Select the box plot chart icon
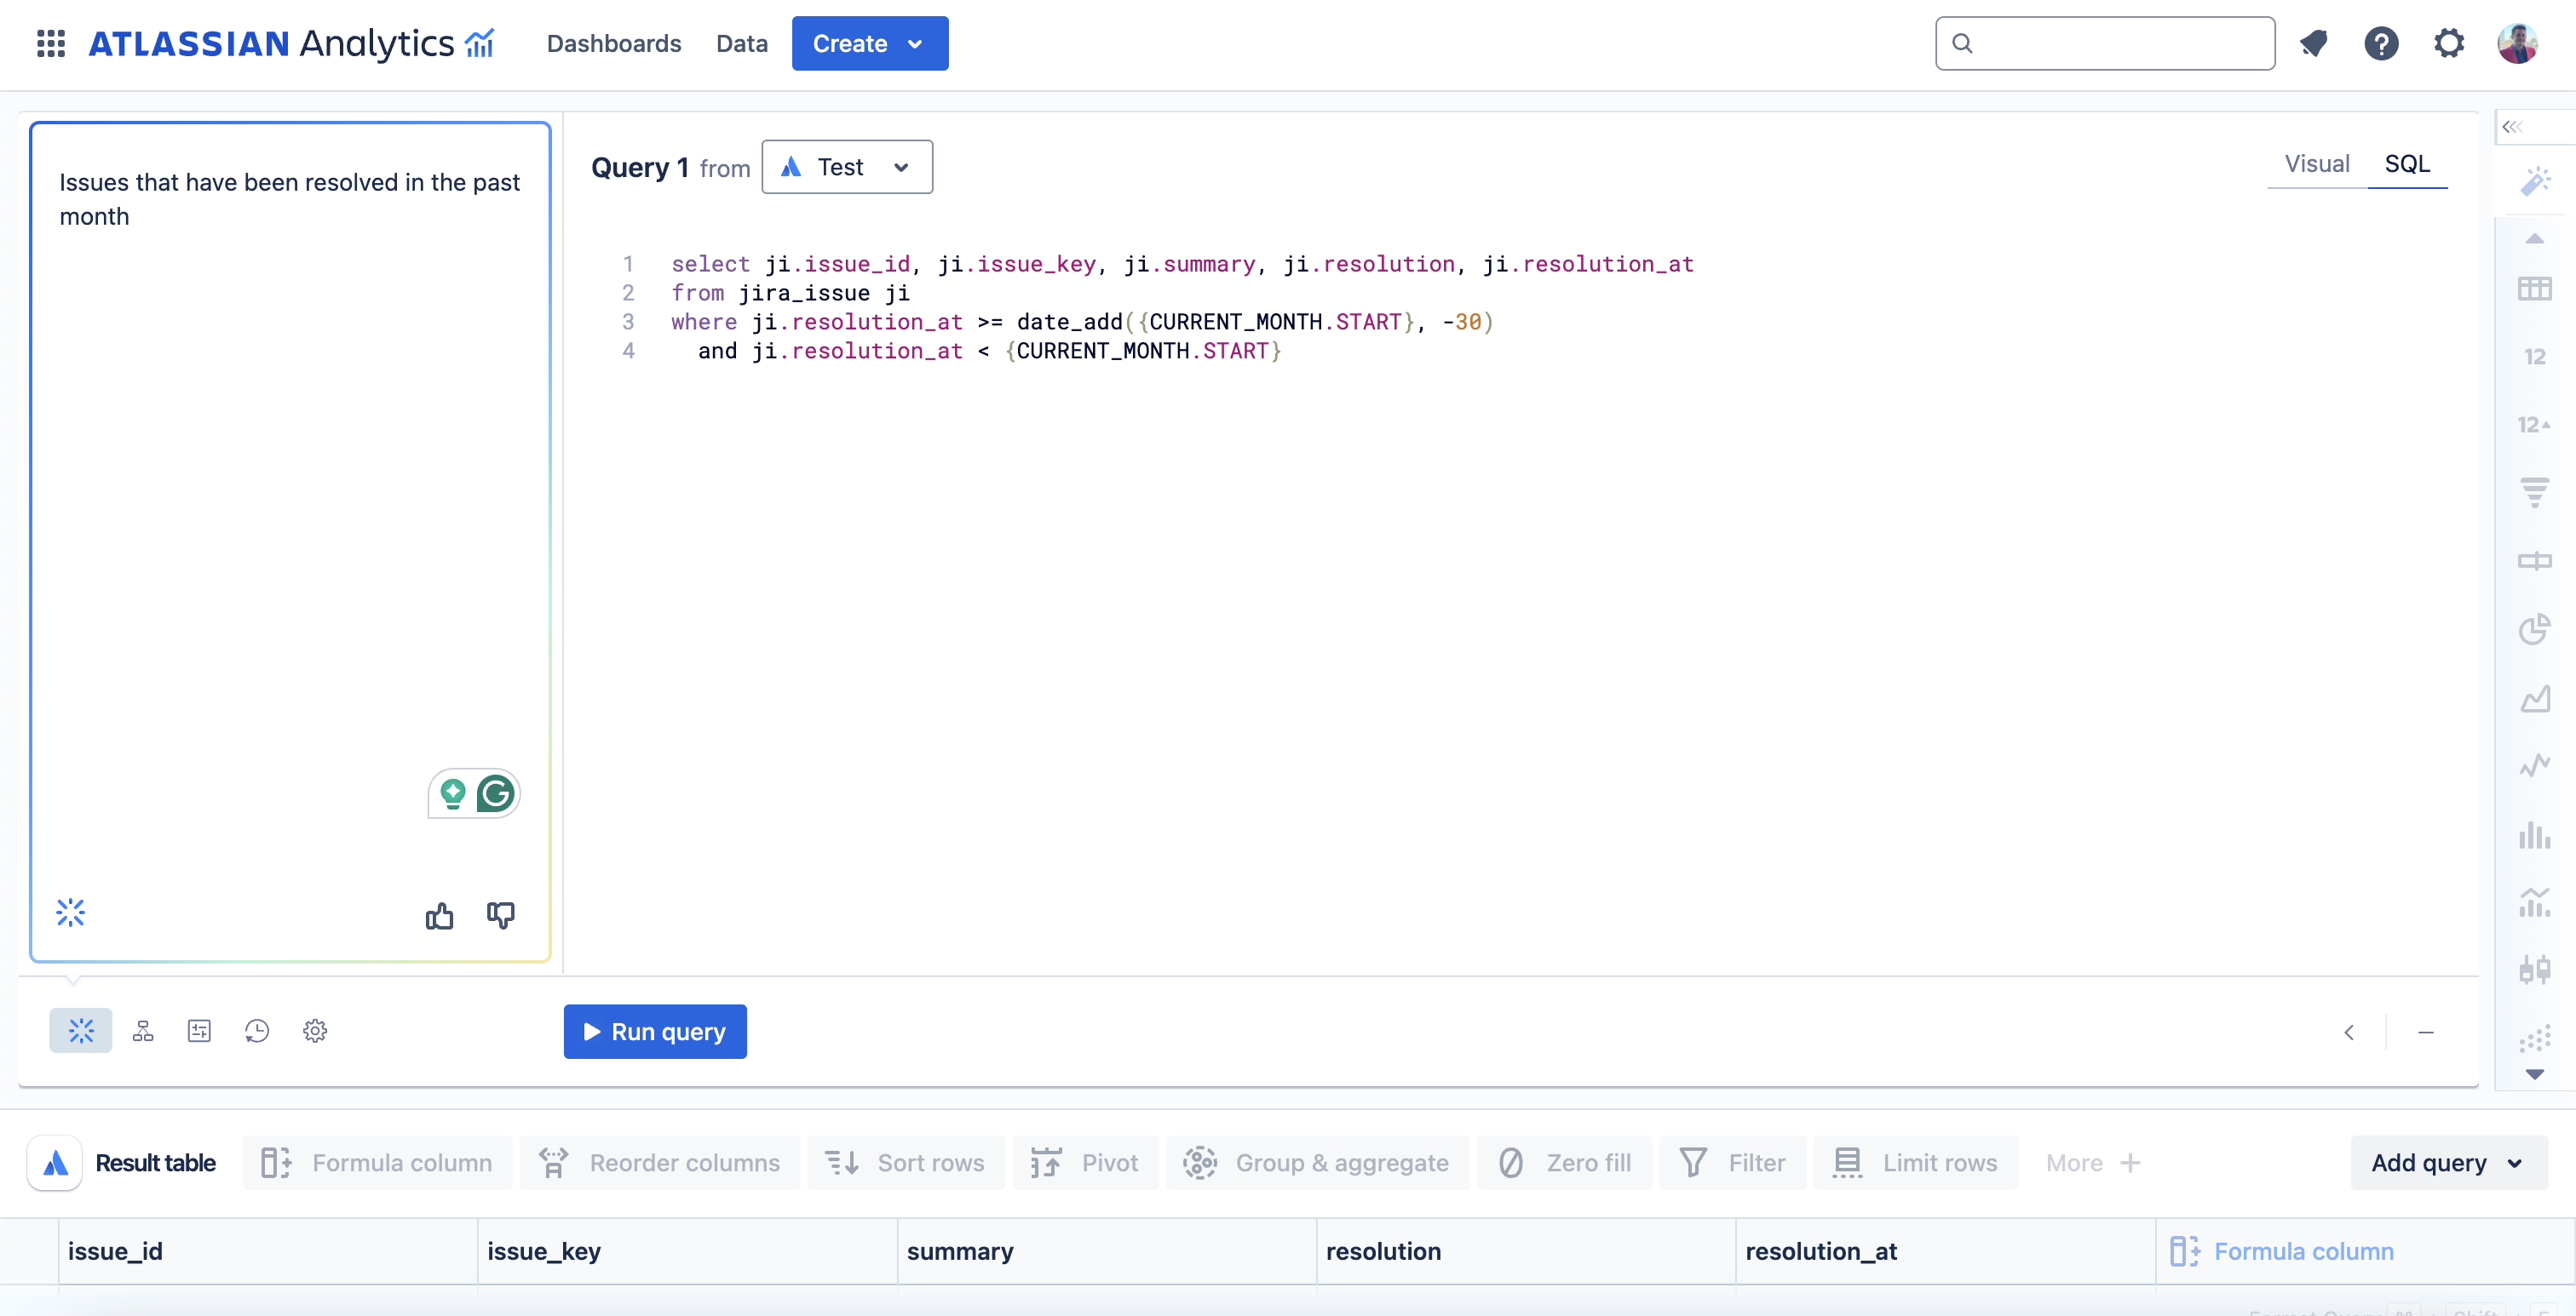This screenshot has width=2576, height=1316. click(2534, 970)
